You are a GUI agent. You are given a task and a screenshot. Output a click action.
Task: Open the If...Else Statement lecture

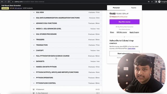(42, 93)
